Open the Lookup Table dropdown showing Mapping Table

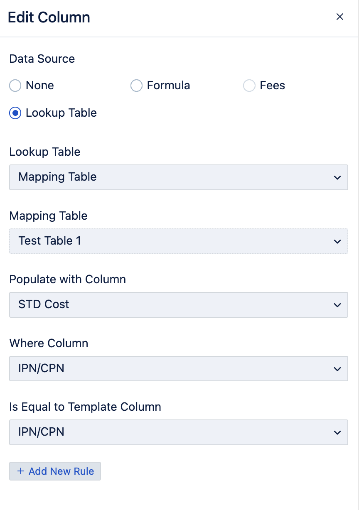[178, 177]
